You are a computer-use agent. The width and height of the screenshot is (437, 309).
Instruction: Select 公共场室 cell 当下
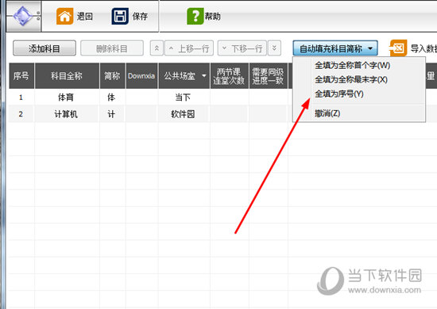[x=184, y=97]
